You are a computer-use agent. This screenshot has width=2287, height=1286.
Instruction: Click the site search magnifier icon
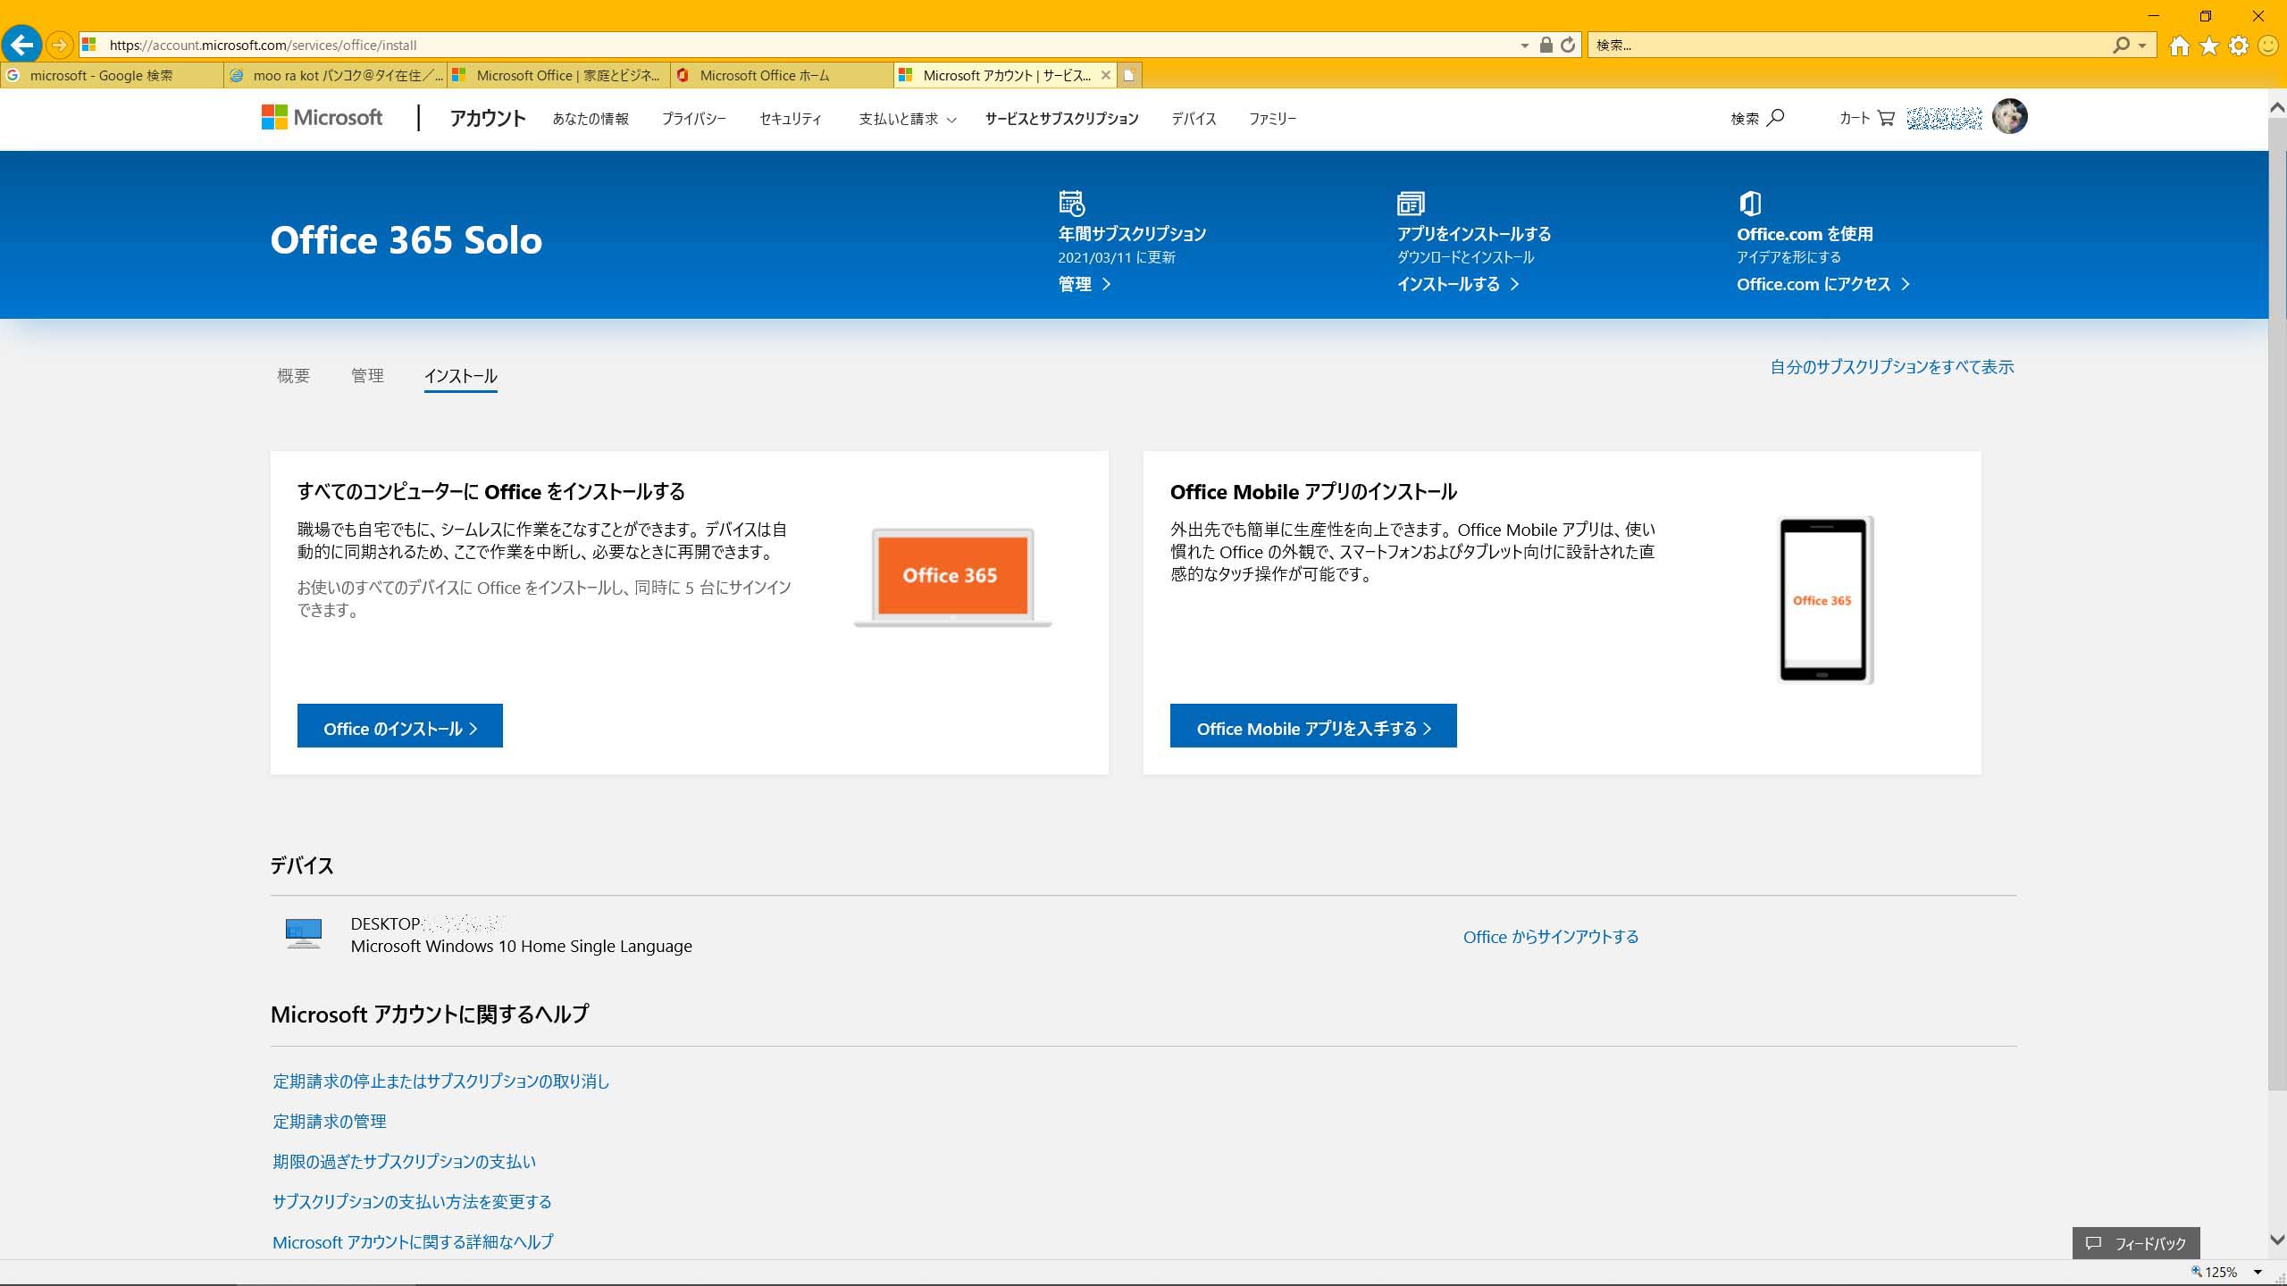click(1776, 118)
